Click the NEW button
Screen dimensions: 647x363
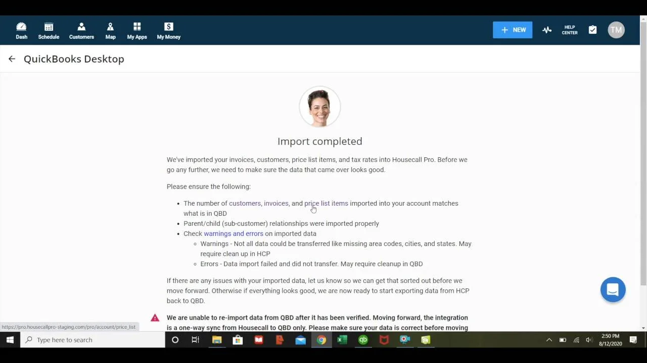coord(513,30)
